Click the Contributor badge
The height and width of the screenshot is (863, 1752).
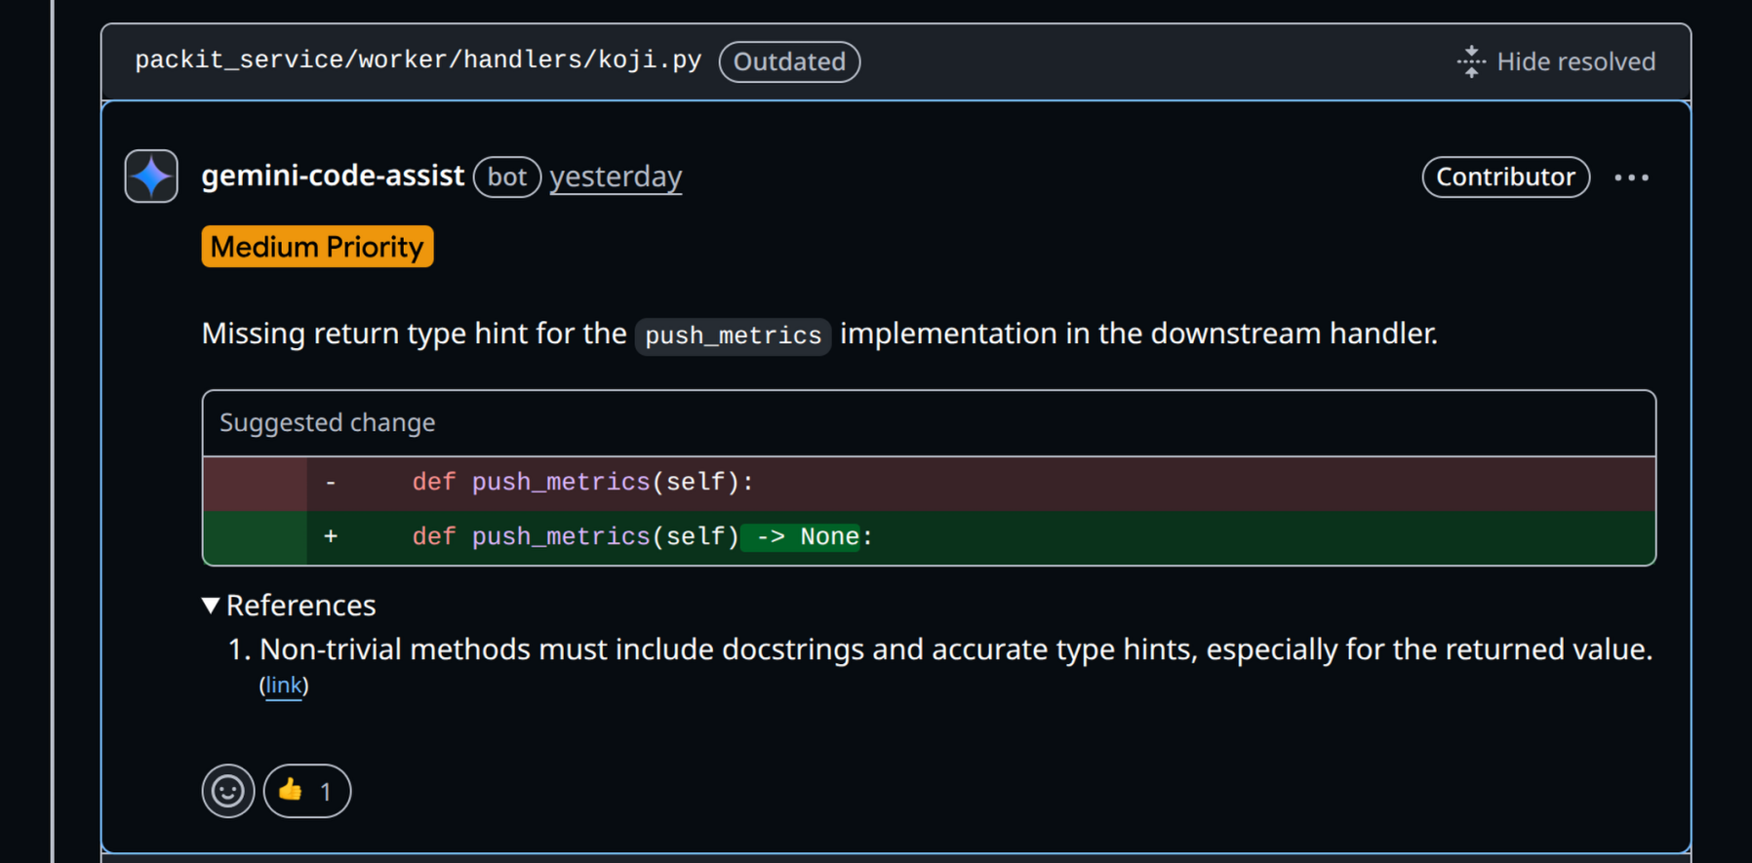tap(1505, 177)
